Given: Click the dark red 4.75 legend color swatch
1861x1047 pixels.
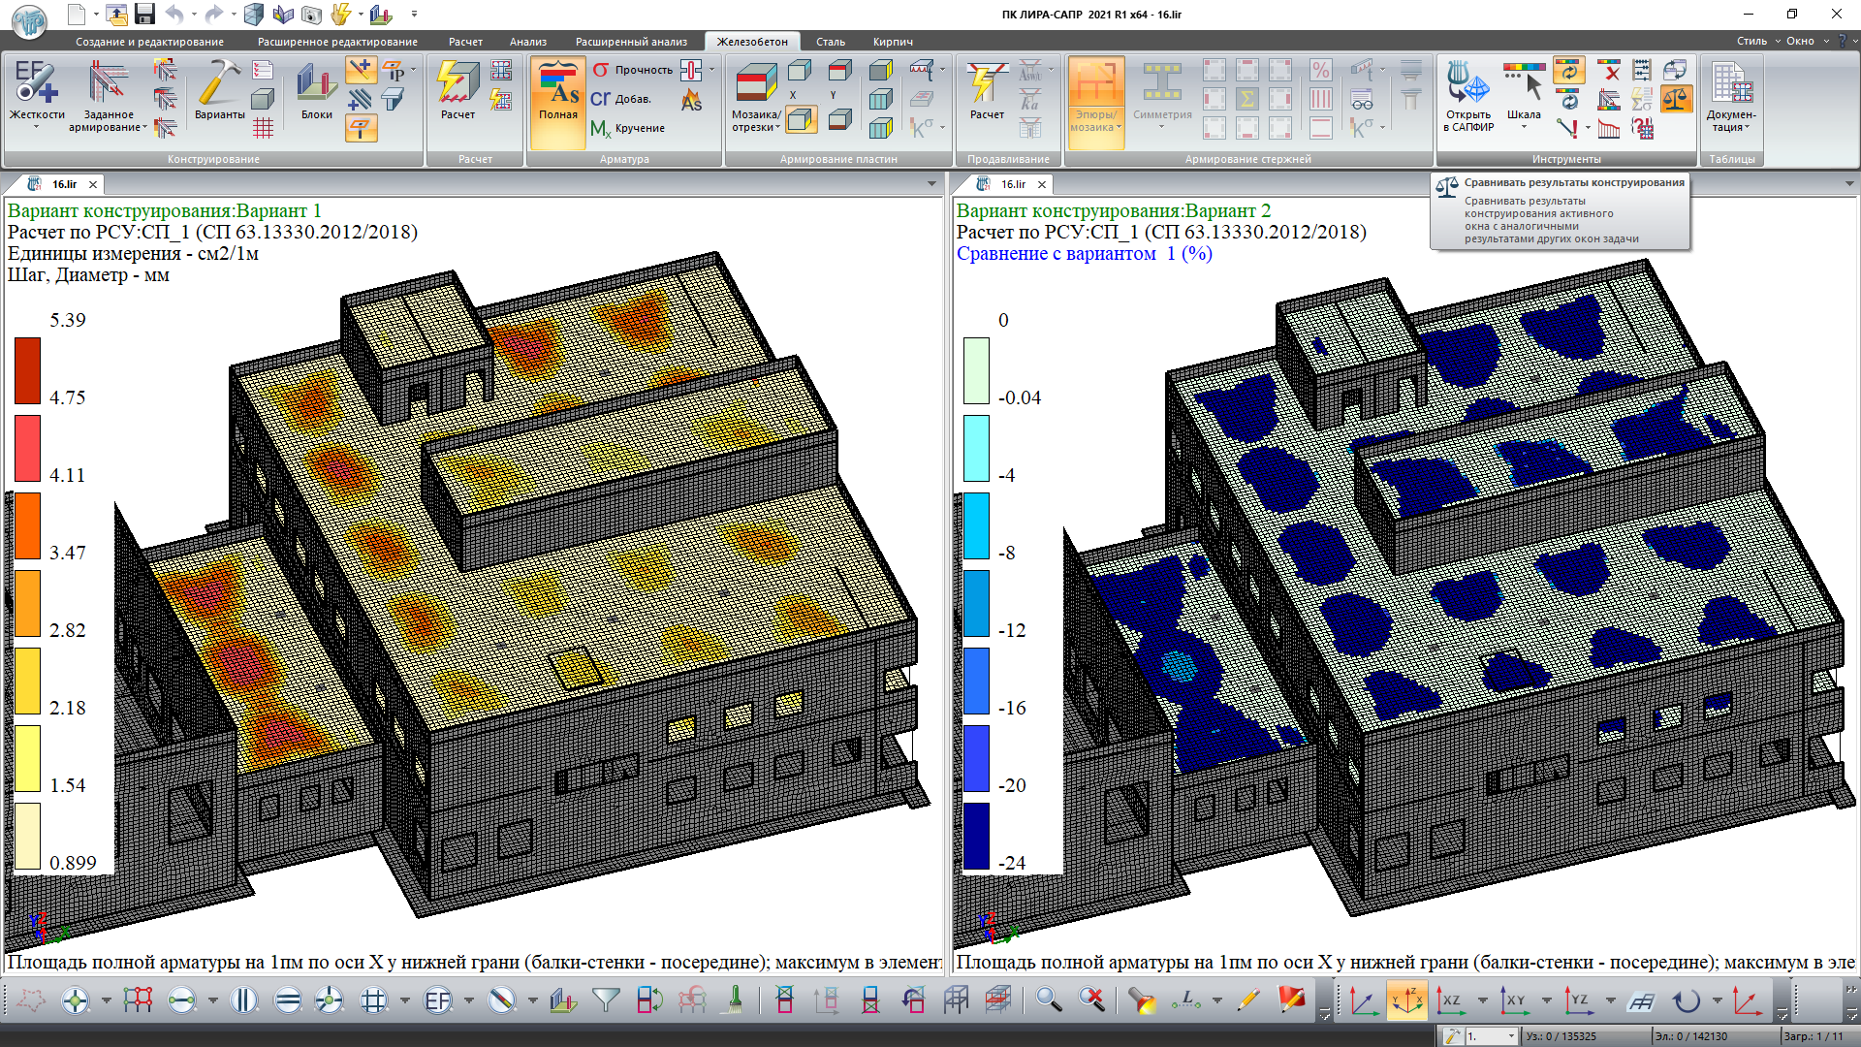Looking at the screenshot, I should click(x=27, y=370).
